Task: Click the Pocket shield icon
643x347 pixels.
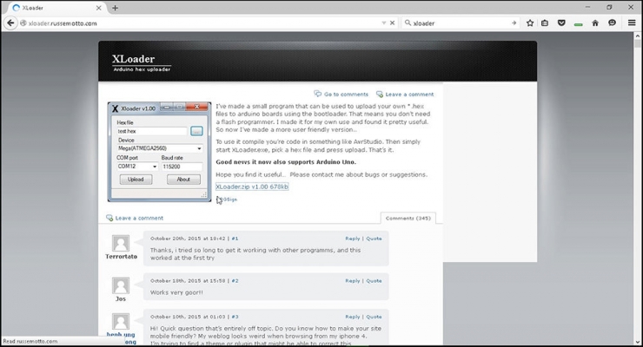Action: coord(561,23)
